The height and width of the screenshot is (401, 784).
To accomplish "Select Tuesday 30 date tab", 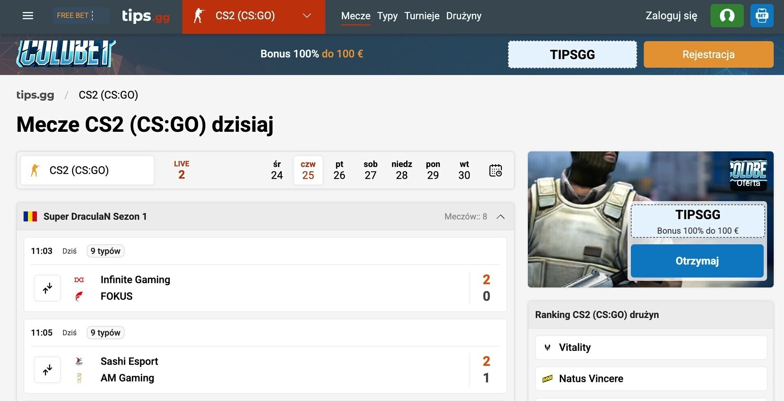I will [x=464, y=170].
